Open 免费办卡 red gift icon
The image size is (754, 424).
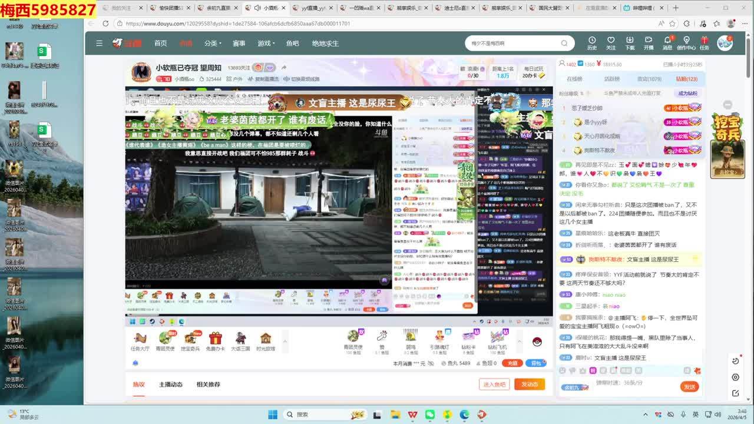pos(215,340)
